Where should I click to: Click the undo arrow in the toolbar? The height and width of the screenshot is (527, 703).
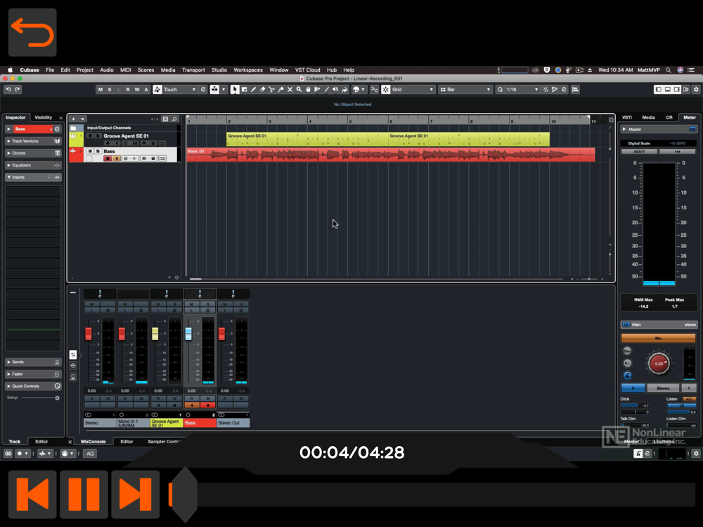click(8, 90)
